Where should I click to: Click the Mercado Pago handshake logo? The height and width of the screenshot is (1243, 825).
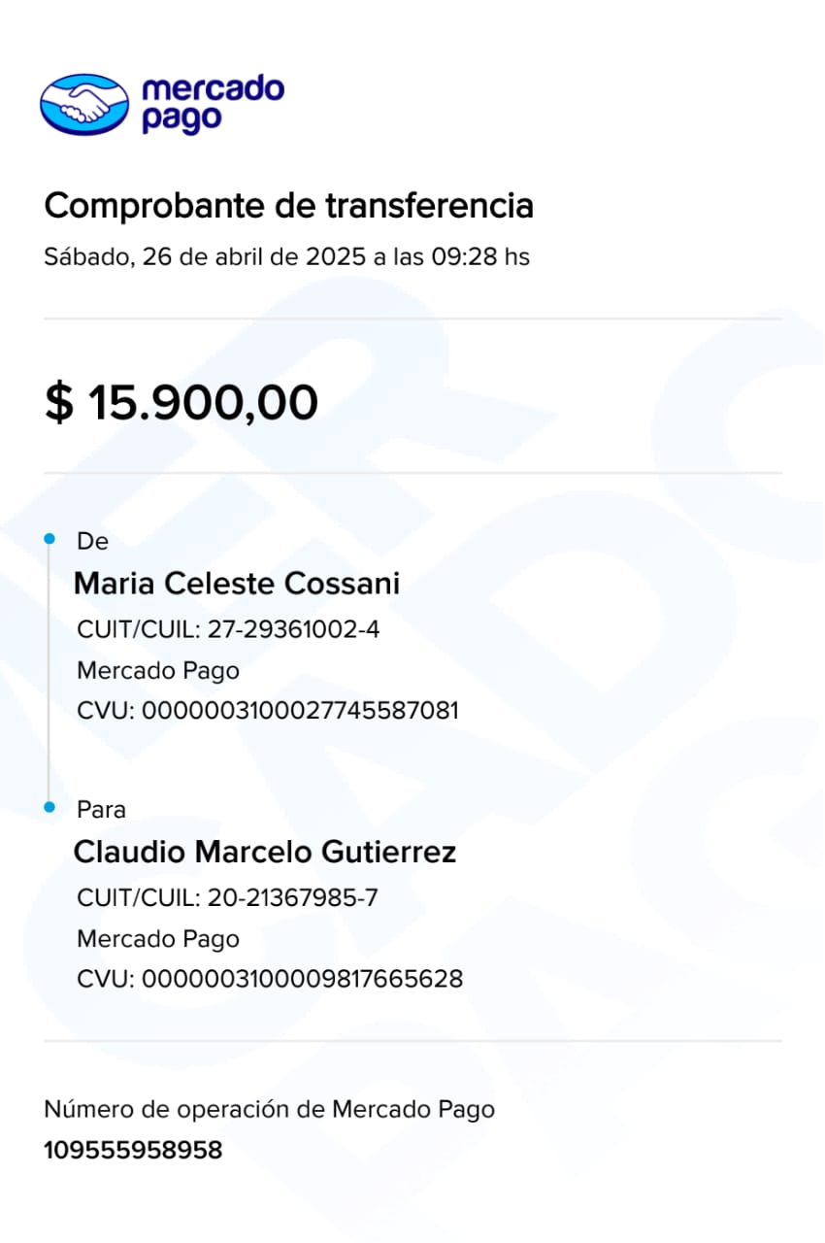pyautogui.click(x=84, y=104)
